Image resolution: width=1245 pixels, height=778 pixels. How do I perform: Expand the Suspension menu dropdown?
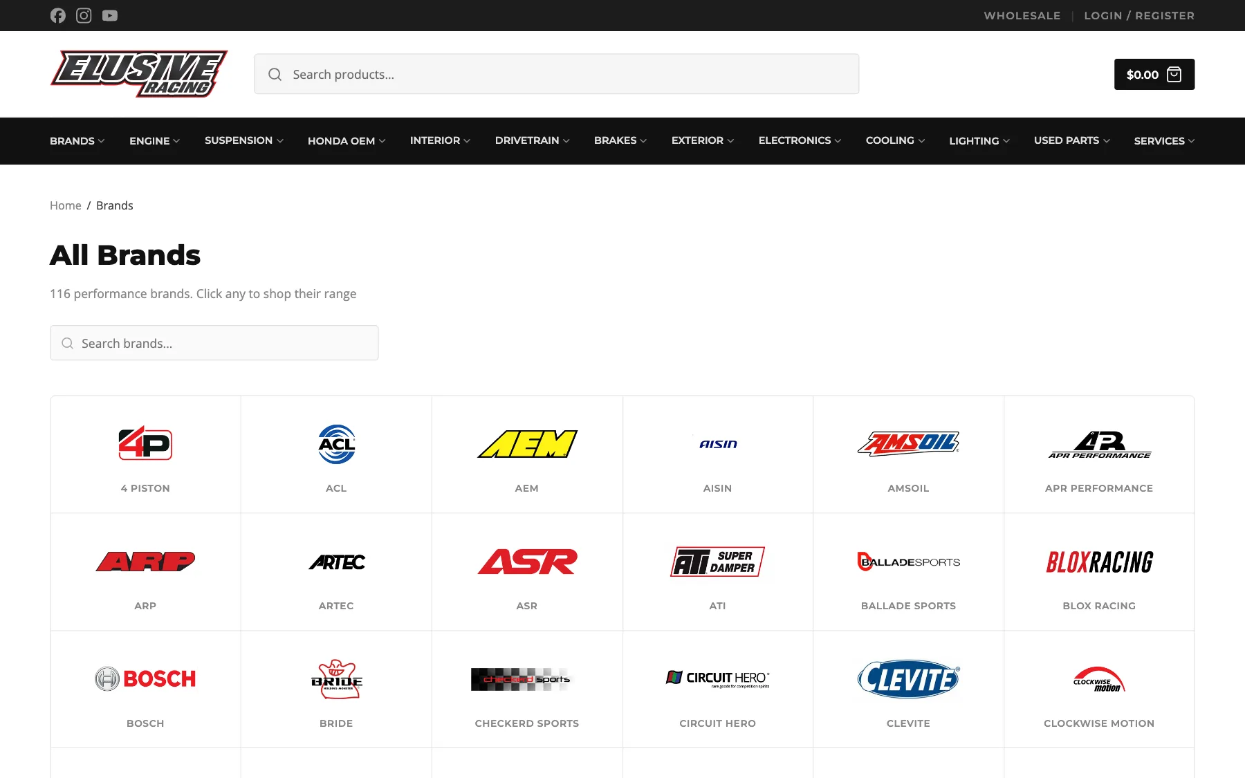pyautogui.click(x=243, y=140)
